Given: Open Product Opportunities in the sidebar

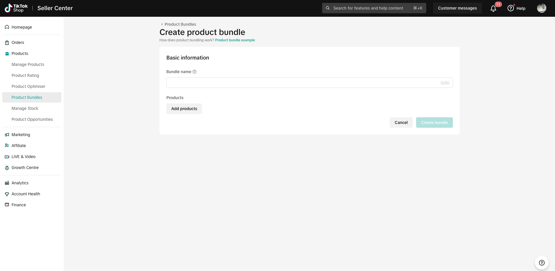Looking at the screenshot, I should 32,119.
